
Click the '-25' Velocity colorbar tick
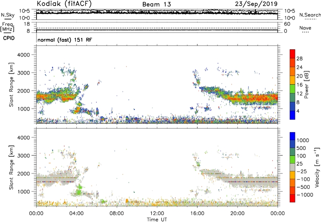click(301, 172)
